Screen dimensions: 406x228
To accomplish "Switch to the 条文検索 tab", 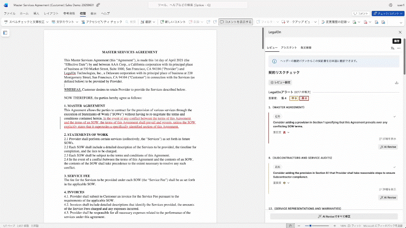I will coord(306,48).
